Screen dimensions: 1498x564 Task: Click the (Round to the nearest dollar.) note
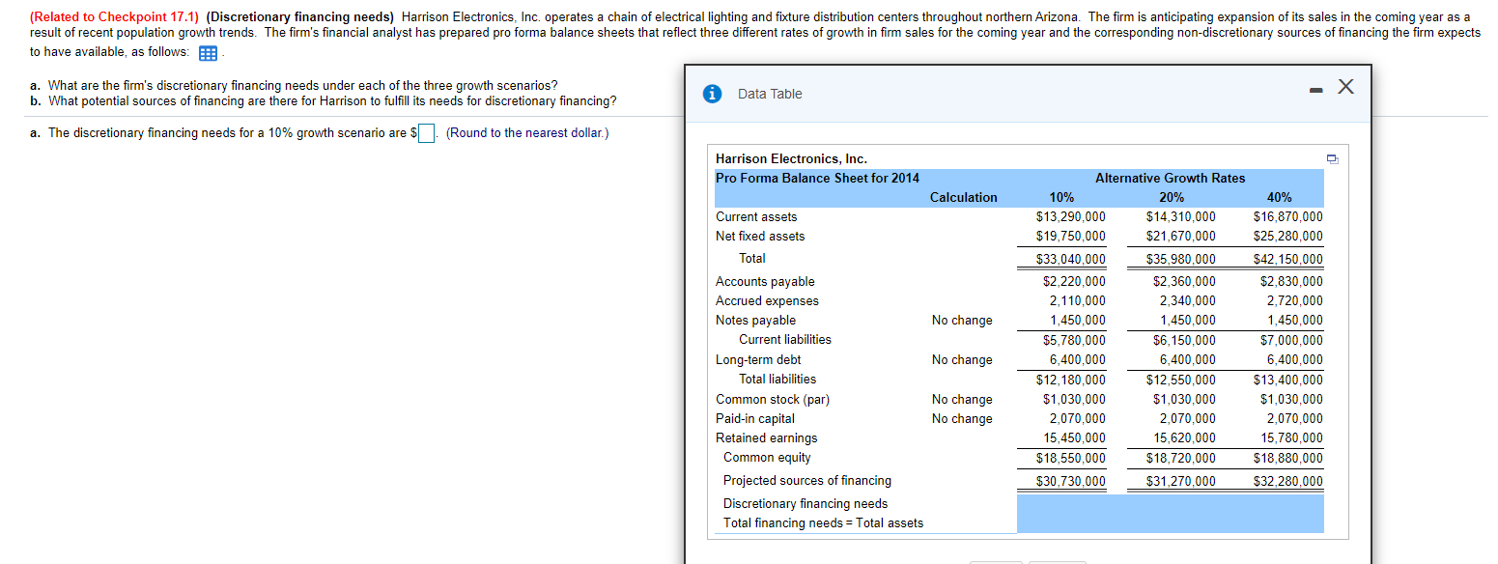point(527,133)
